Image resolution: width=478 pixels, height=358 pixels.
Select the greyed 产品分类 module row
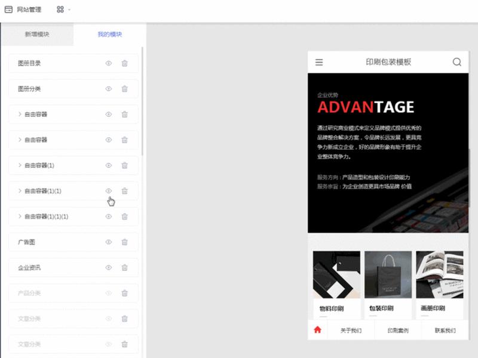73,294
